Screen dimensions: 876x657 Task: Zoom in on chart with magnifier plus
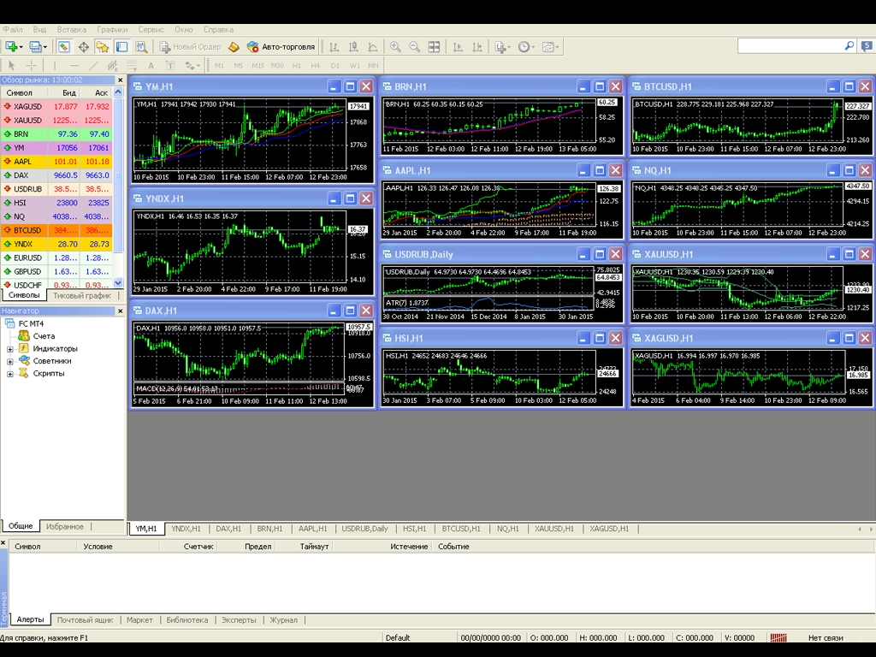(x=395, y=47)
